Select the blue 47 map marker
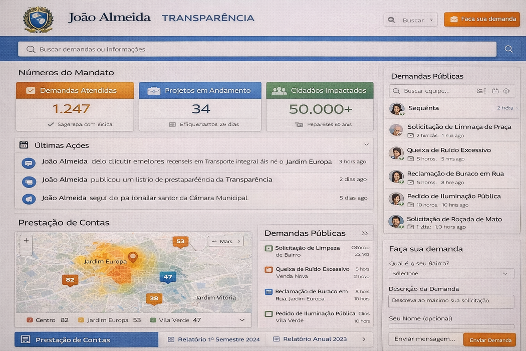This screenshot has width=526, height=351. (x=167, y=277)
